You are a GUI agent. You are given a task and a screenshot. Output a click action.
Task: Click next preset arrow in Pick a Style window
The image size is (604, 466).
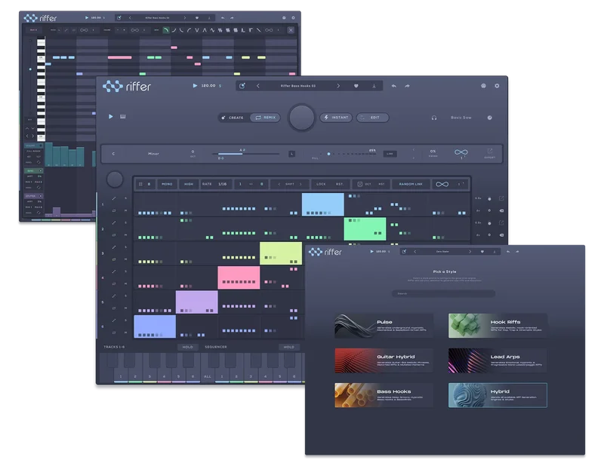click(x=470, y=252)
